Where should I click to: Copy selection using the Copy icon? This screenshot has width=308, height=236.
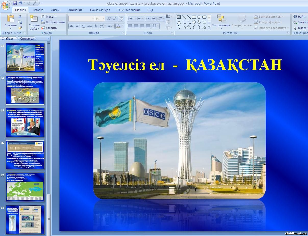(x=20, y=22)
